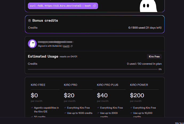Select the KIRO FREE plan heading
The image size is (184, 124).
(x=38, y=85)
